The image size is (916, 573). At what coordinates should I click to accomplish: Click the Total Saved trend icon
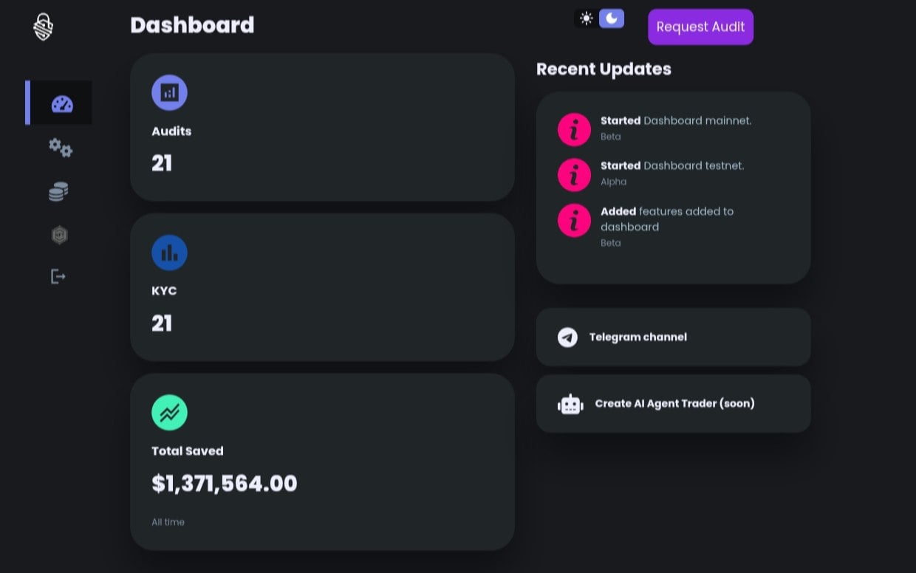click(x=169, y=412)
